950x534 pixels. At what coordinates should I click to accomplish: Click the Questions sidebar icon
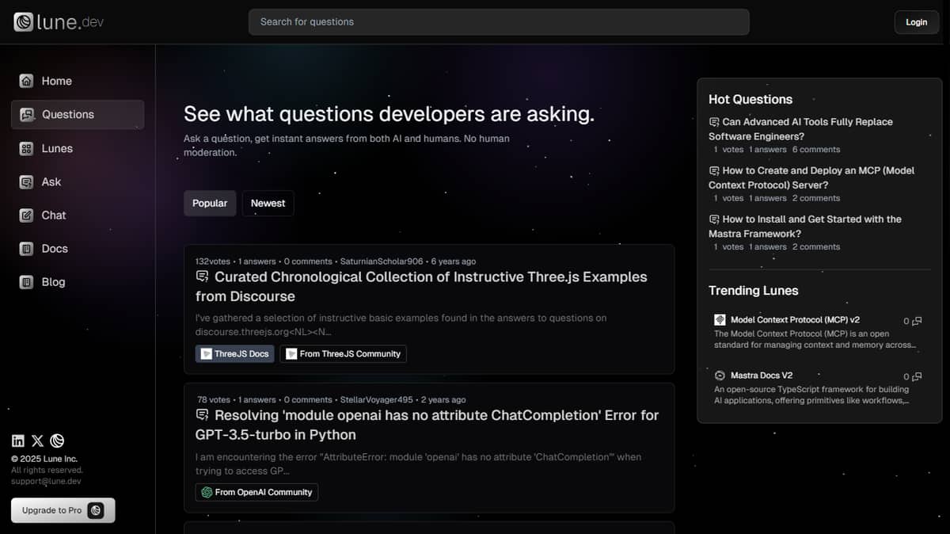[26, 114]
